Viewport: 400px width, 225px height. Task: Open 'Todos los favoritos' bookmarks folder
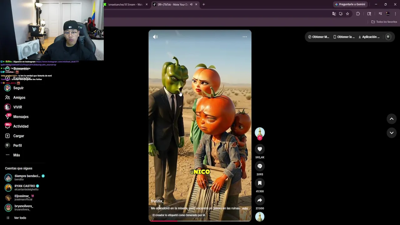tap(384, 22)
